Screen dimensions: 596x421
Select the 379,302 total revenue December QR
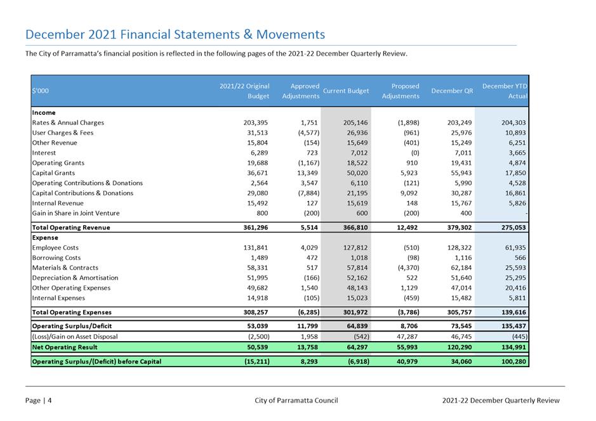(459, 228)
